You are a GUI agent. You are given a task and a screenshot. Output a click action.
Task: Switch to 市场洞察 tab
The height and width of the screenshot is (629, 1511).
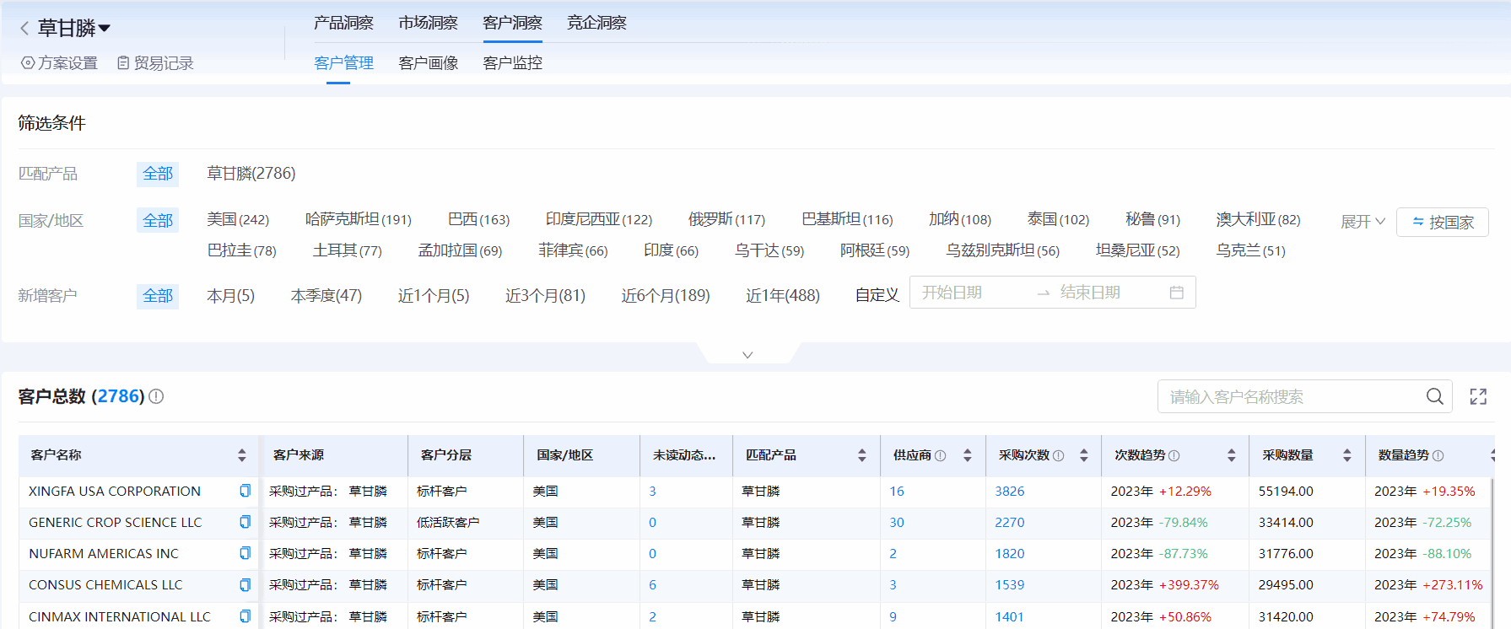pos(428,23)
